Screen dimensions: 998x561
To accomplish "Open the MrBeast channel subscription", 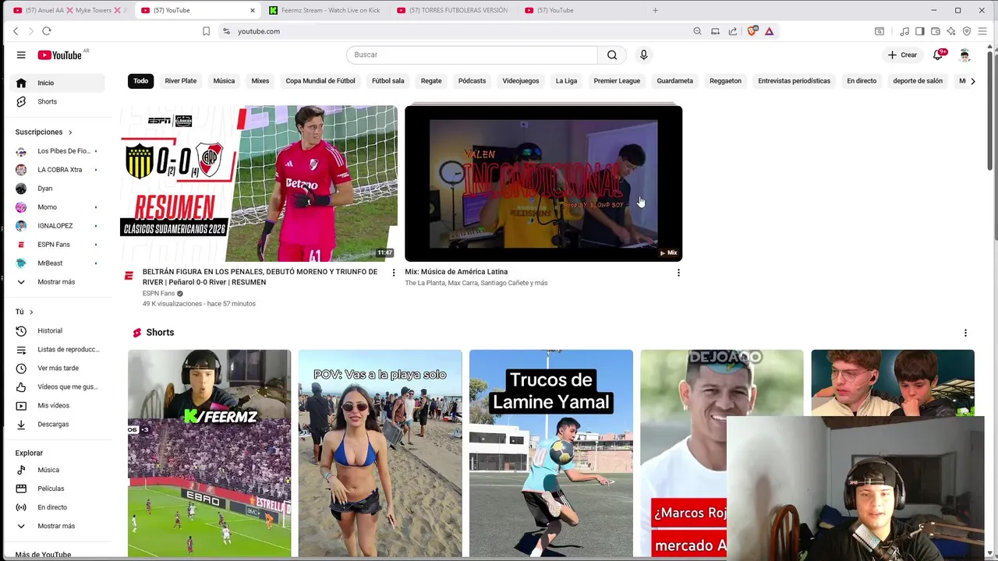I will 58,263.
